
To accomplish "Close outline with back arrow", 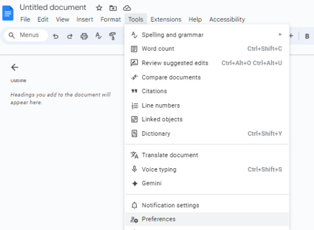I will pos(15,68).
